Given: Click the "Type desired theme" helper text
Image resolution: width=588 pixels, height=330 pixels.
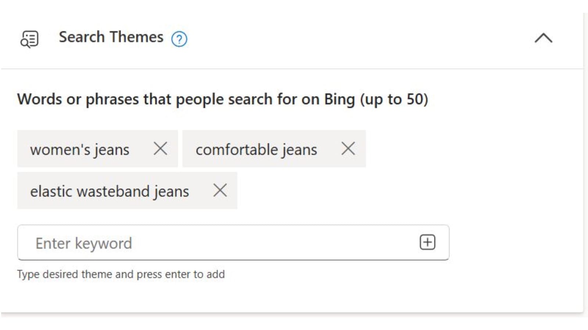Looking at the screenshot, I should click(x=121, y=274).
